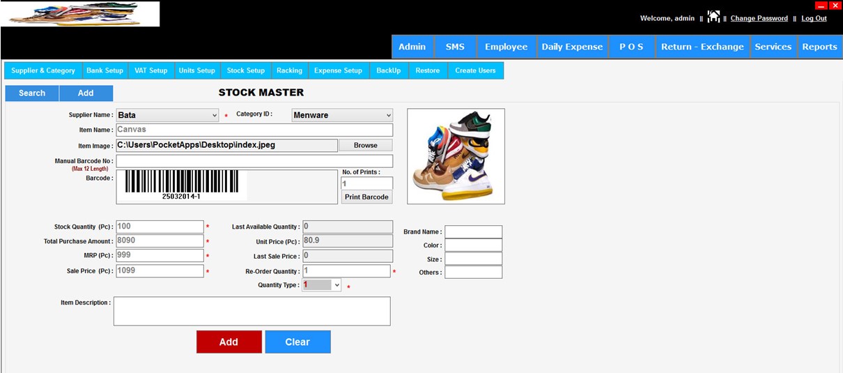Click the Clear button

[x=297, y=342]
